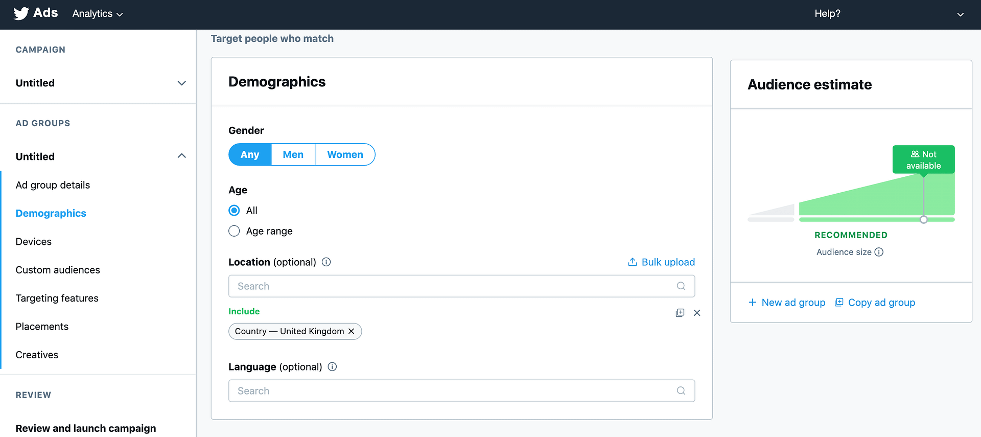Expand the account dropdown chevron in header
The width and height of the screenshot is (981, 437).
pyautogui.click(x=960, y=15)
